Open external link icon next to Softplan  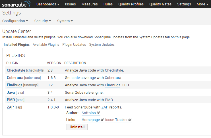click(98, 112)
